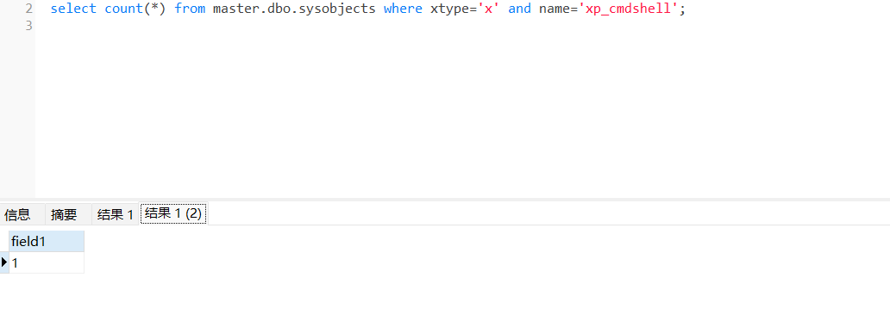Switch to the 摘要 tab
The image size is (890, 333).
click(64, 214)
